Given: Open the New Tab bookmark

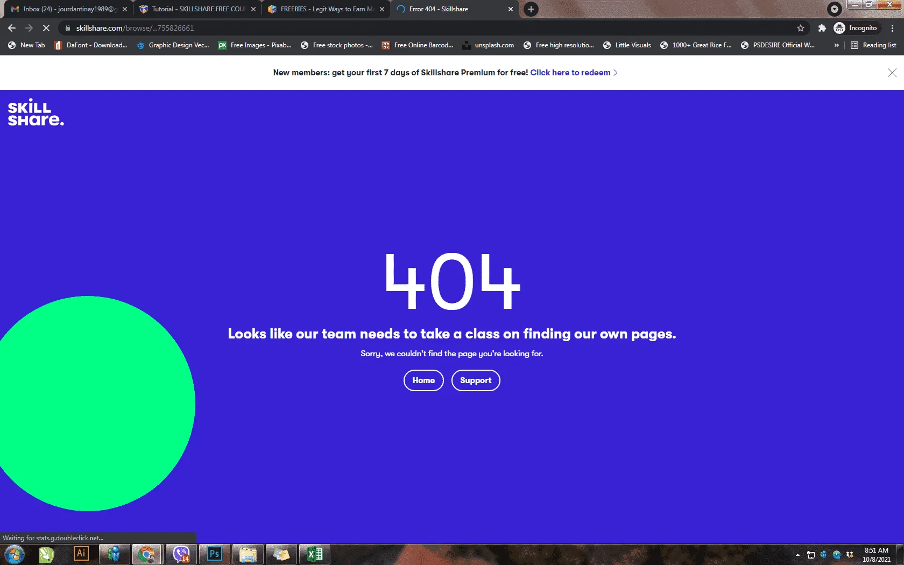Looking at the screenshot, I should pyautogui.click(x=27, y=45).
